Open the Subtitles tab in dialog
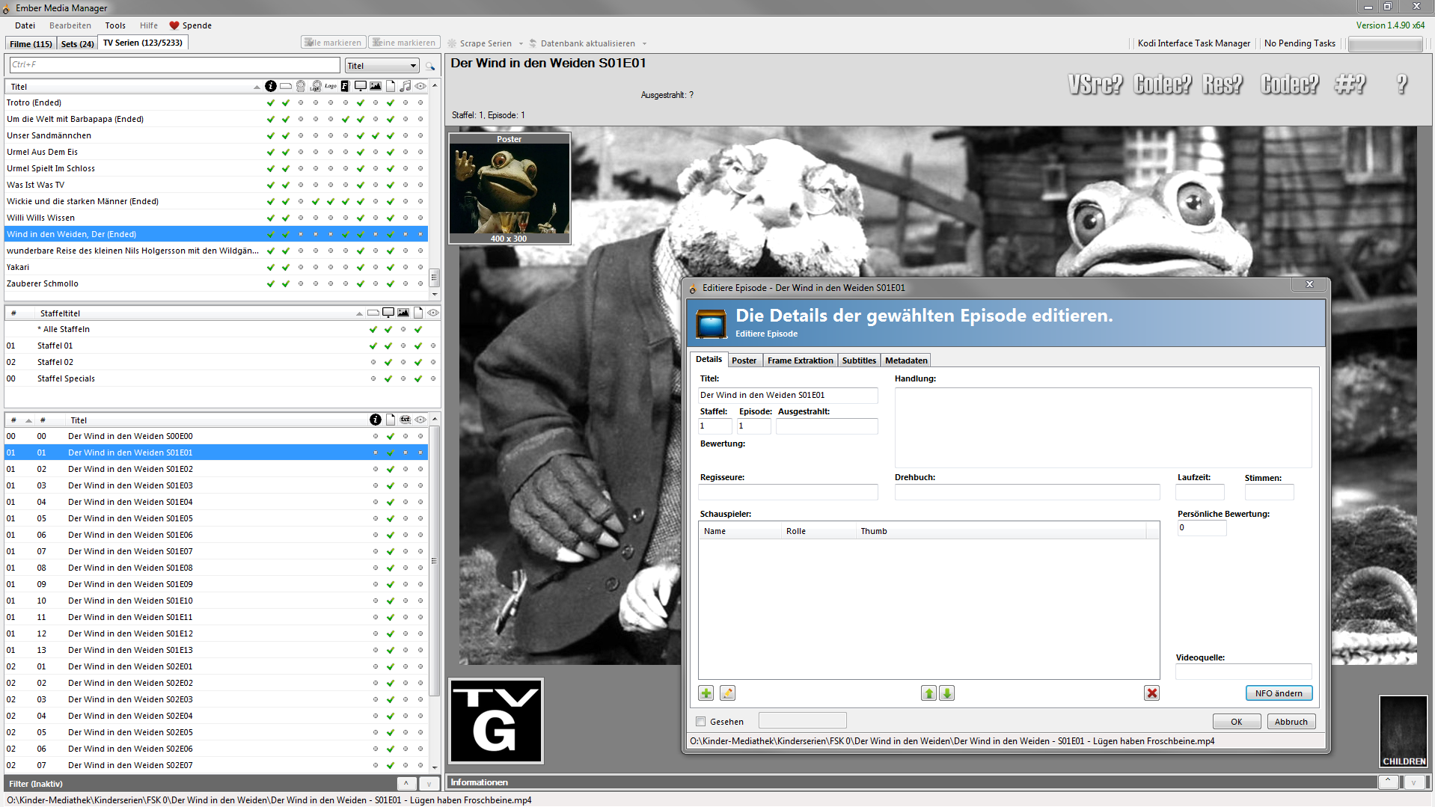This screenshot has height=807, width=1435. [x=859, y=360]
